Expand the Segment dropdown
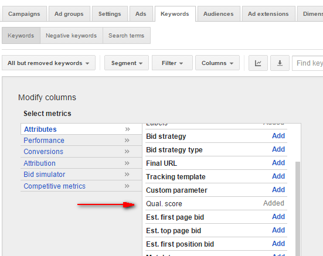Image resolution: width=323 pixels, height=256 pixels. pyautogui.click(x=127, y=63)
